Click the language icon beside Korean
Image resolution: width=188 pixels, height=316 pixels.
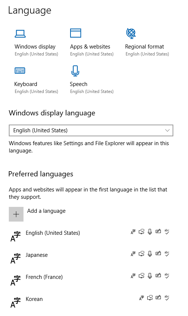[15, 303]
